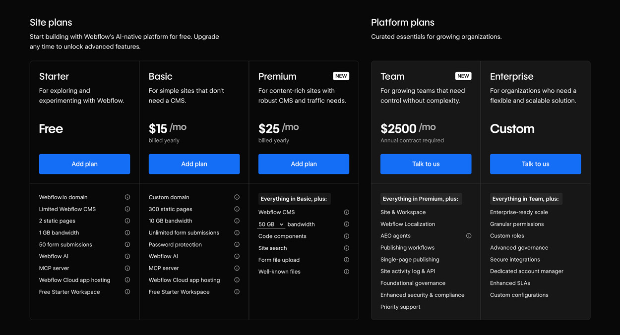Click the Platform plans heading
Image resolution: width=620 pixels, height=335 pixels.
click(x=403, y=22)
